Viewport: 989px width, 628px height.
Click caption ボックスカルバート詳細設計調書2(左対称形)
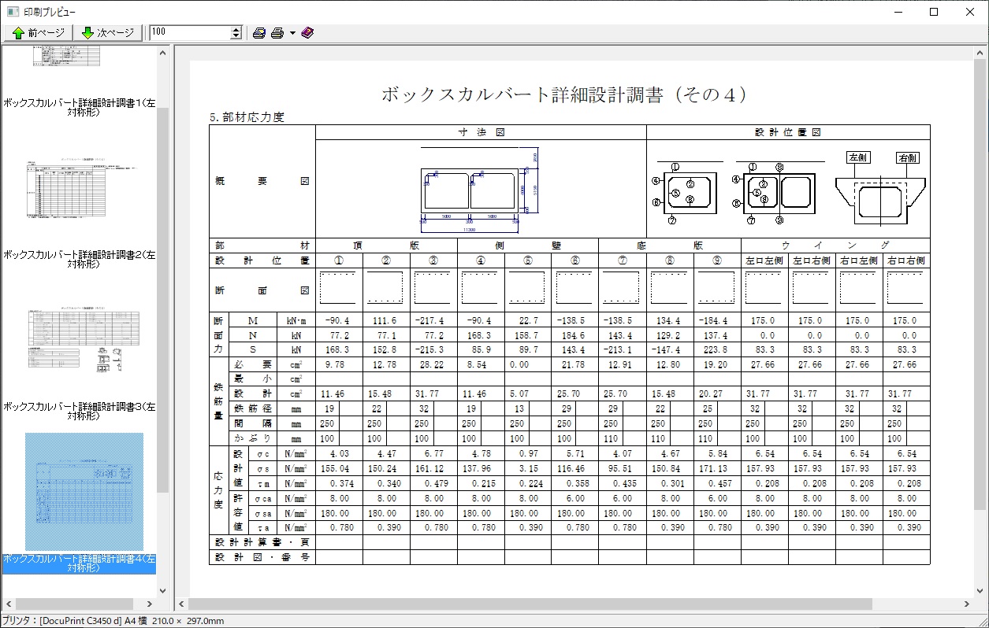pyautogui.click(x=79, y=260)
